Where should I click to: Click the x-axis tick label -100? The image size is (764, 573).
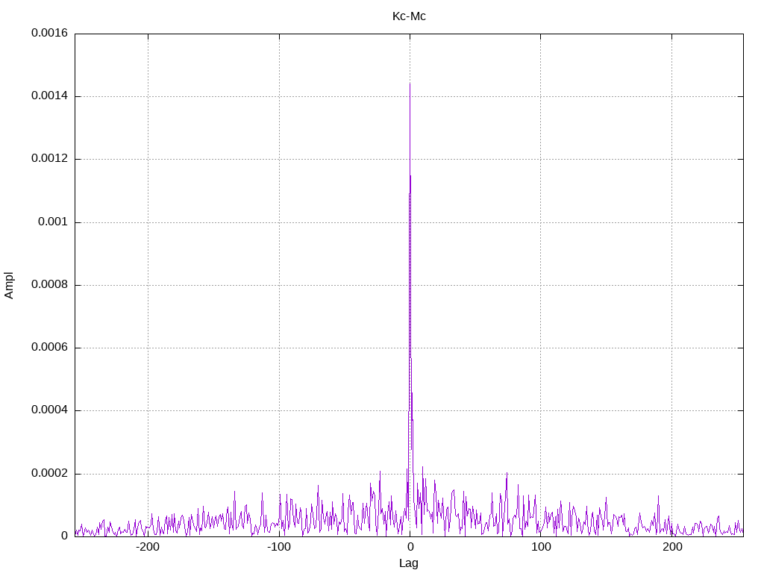pyautogui.click(x=279, y=547)
